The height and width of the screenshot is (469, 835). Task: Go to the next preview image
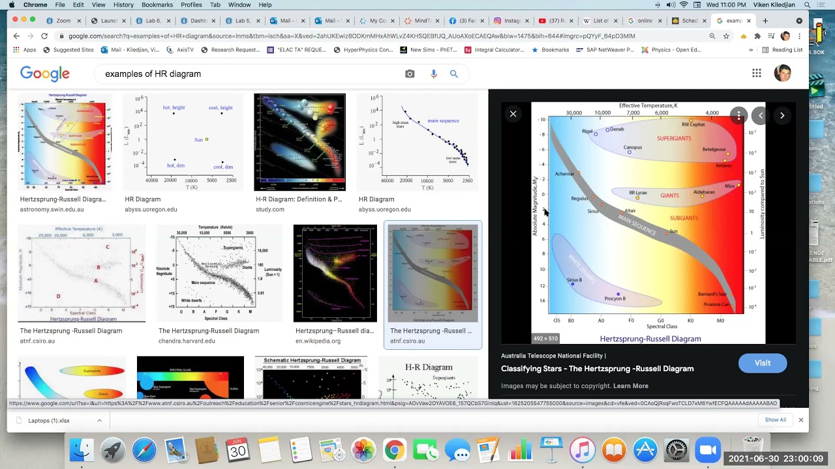point(782,115)
